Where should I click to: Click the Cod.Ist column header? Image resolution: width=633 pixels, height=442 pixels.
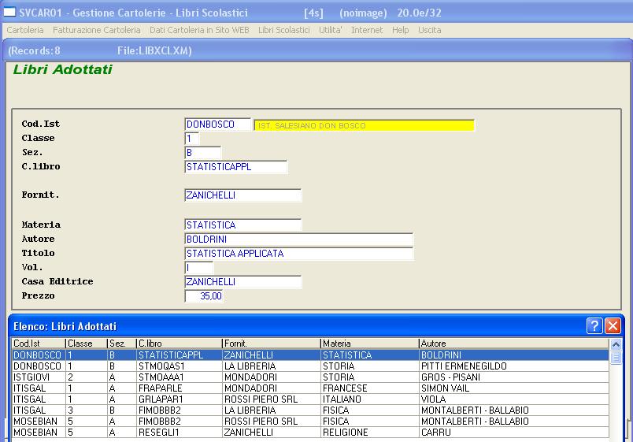pyautogui.click(x=39, y=344)
